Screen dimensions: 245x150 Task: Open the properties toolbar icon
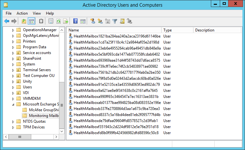(51, 21)
